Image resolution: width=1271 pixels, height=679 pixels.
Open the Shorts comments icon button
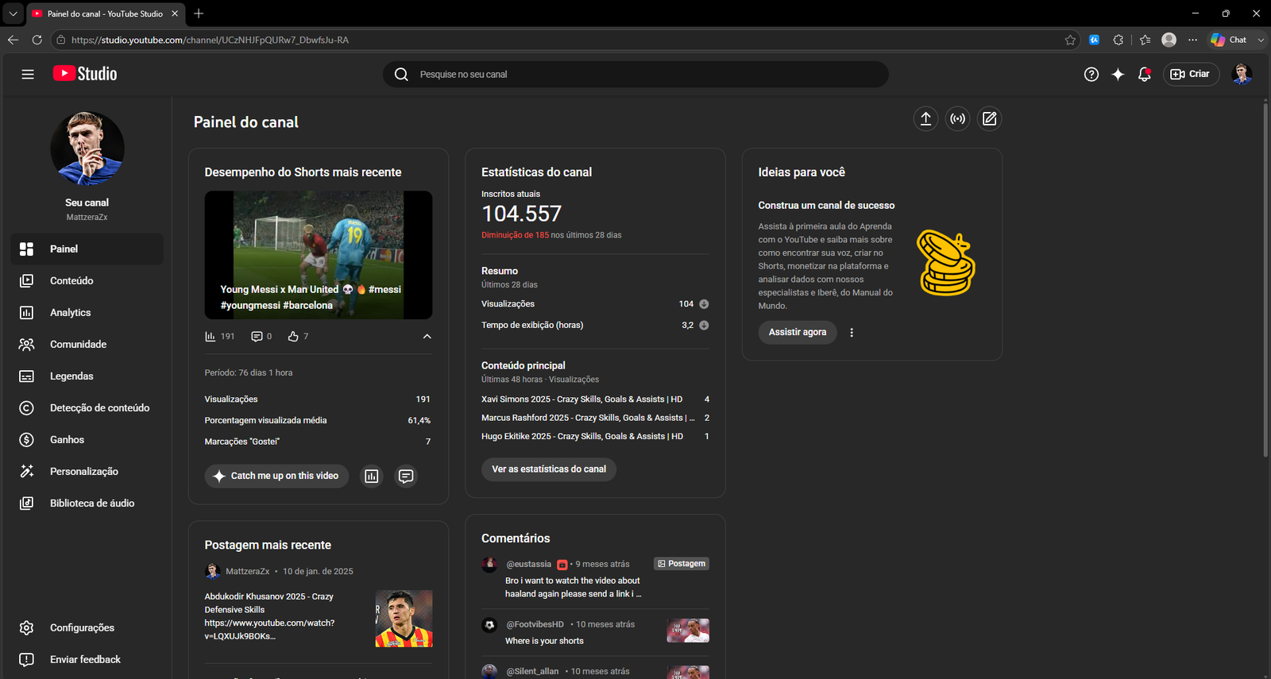coord(406,476)
